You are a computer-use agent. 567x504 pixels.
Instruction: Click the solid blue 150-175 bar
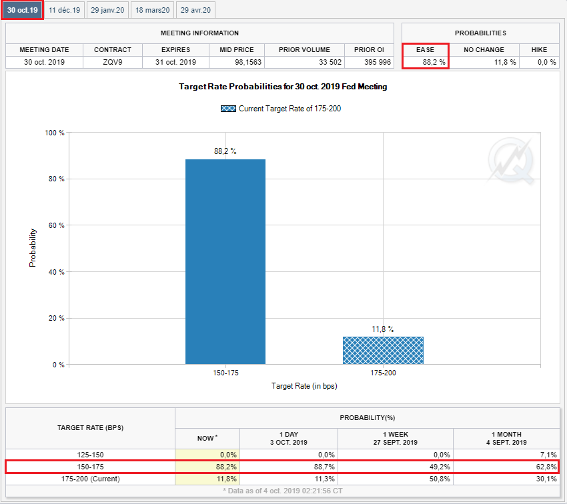pos(225,261)
